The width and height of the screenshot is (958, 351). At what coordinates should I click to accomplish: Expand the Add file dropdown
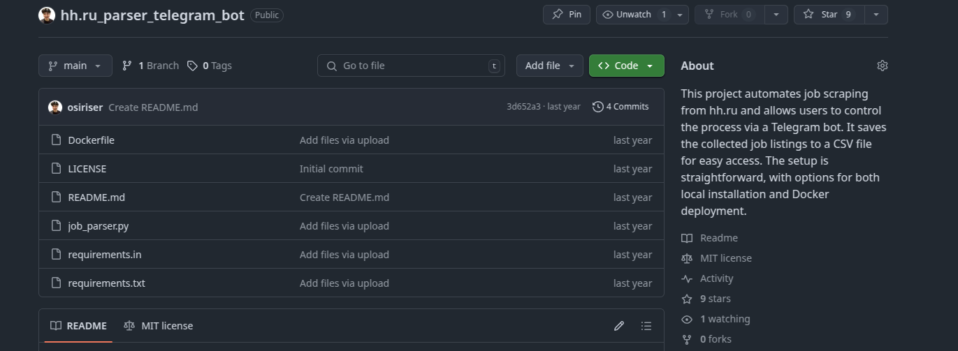click(549, 66)
